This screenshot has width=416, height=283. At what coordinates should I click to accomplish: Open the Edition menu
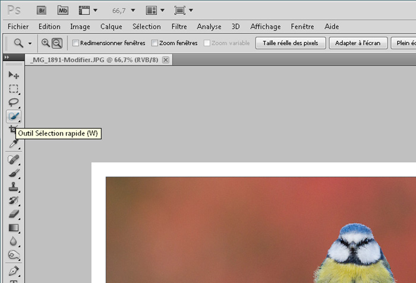pyautogui.click(x=49, y=27)
